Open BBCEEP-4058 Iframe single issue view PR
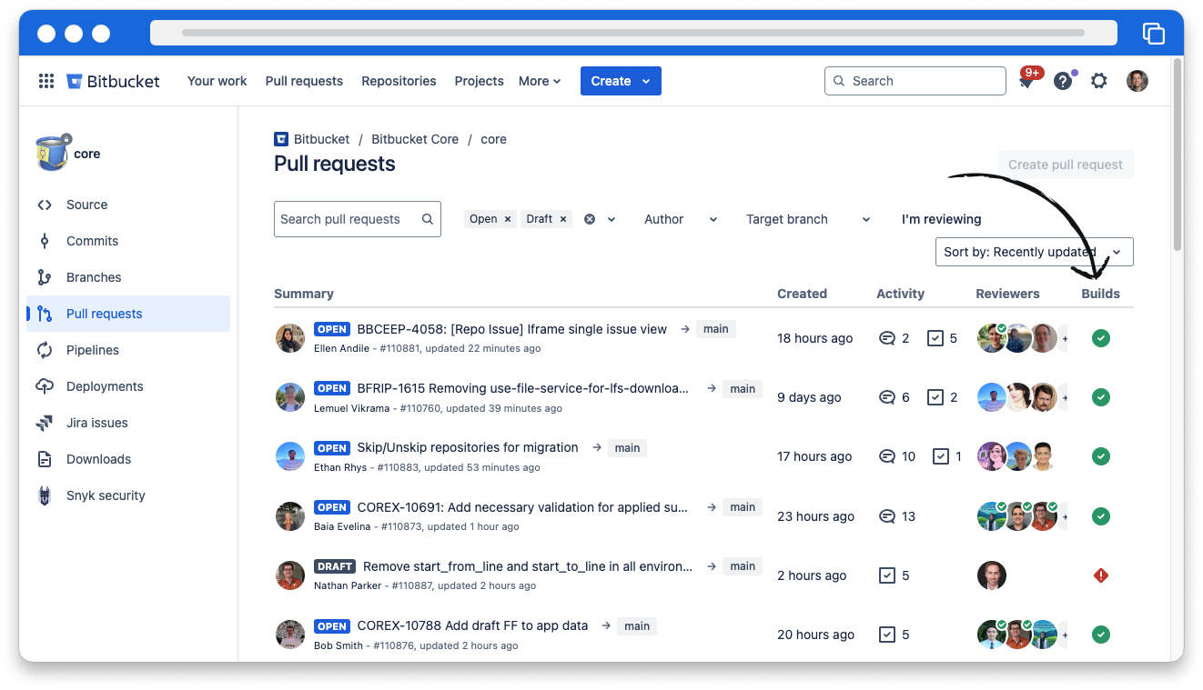The height and width of the screenshot is (690, 1203). point(511,329)
